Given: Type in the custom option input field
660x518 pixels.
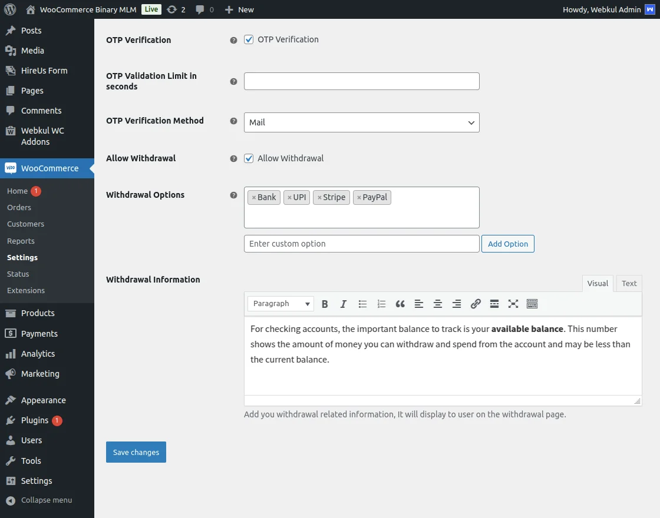Looking at the screenshot, I should (x=361, y=243).
